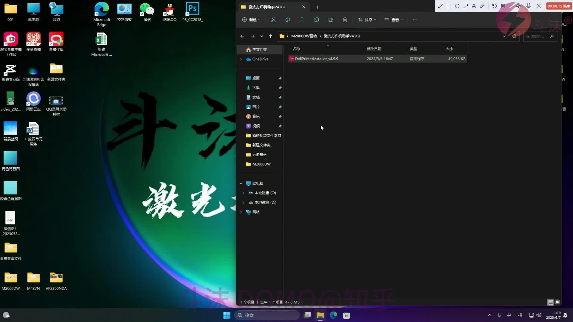Add a new Explorer tab with plus
573x322 pixels.
pyautogui.click(x=317, y=7)
